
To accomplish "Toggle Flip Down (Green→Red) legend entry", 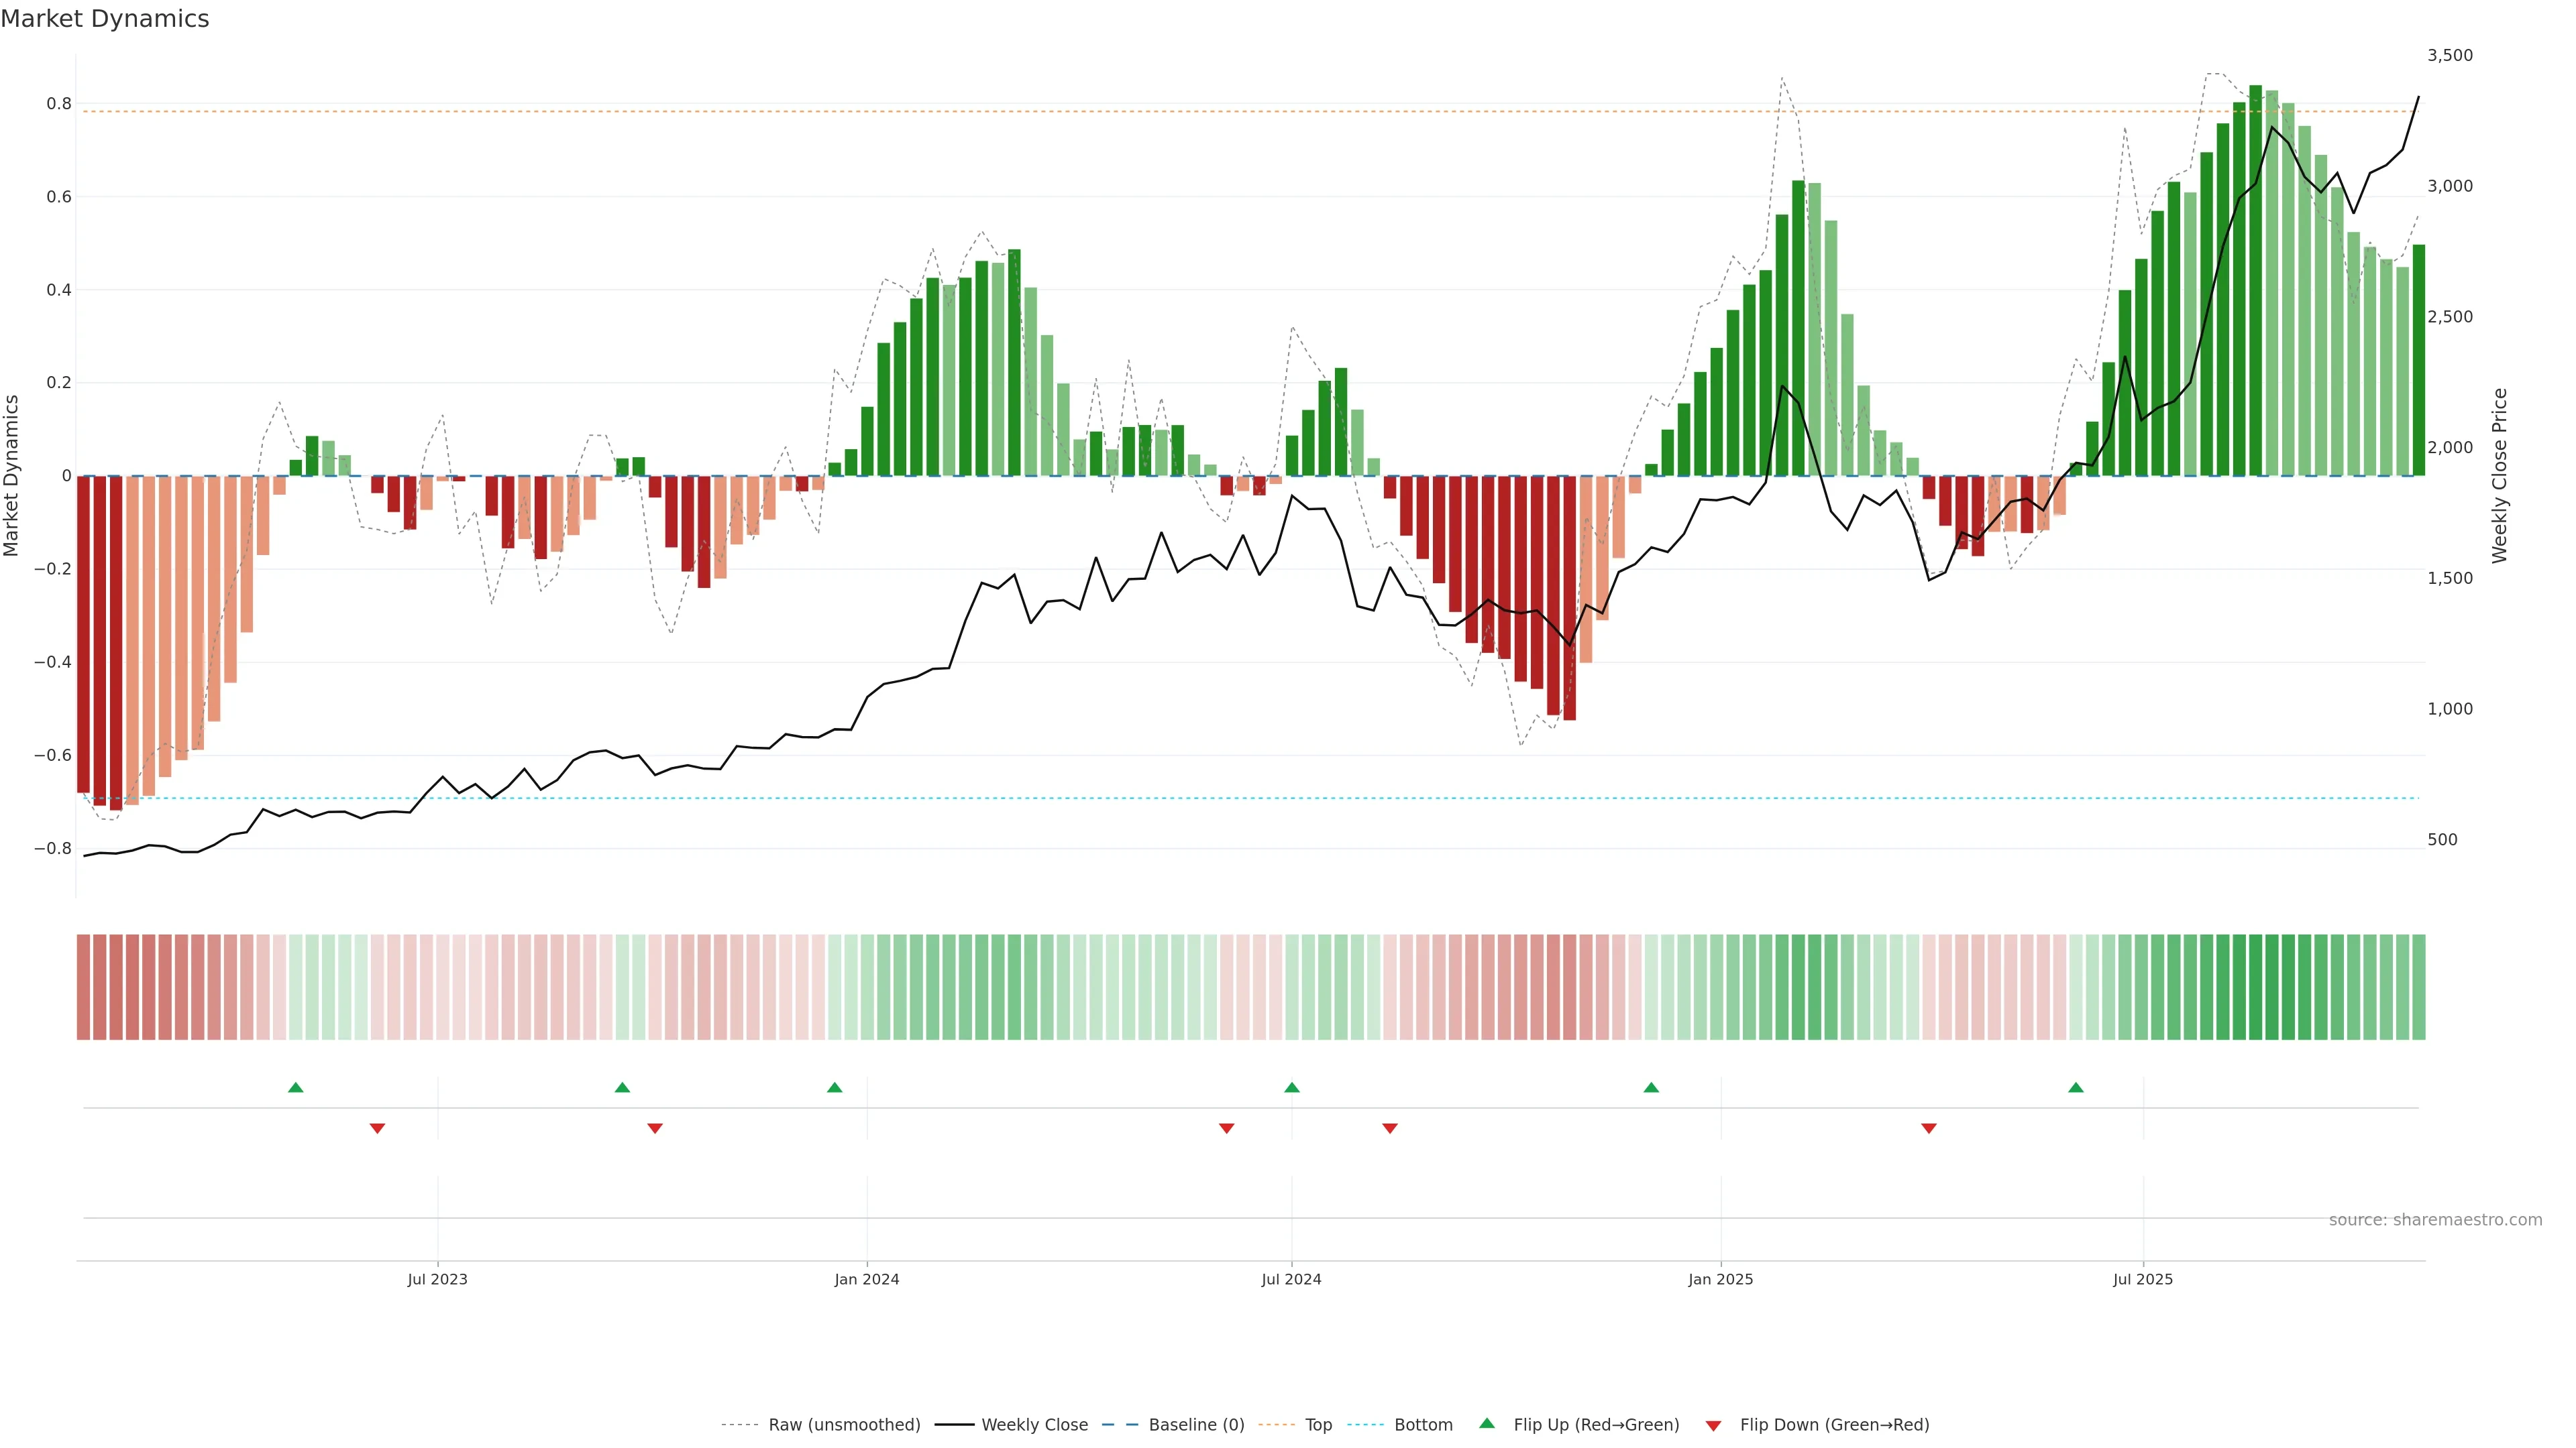I will pyautogui.click(x=1834, y=1425).
